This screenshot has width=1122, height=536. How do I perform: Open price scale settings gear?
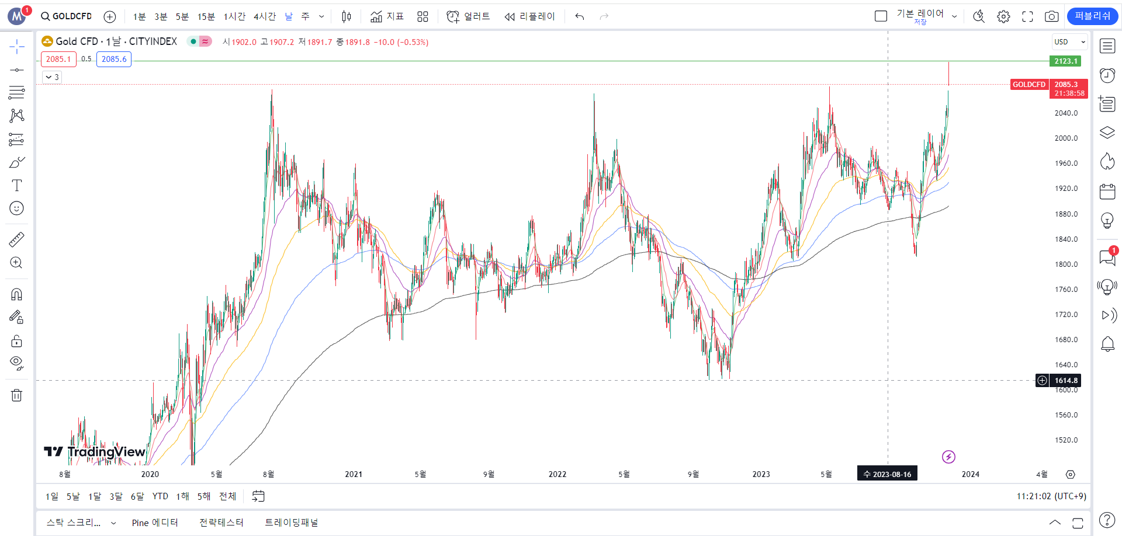click(1070, 474)
